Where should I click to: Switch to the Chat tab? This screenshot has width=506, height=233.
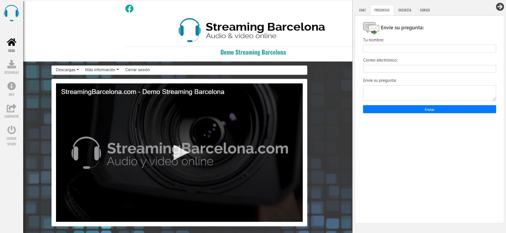[362, 10]
